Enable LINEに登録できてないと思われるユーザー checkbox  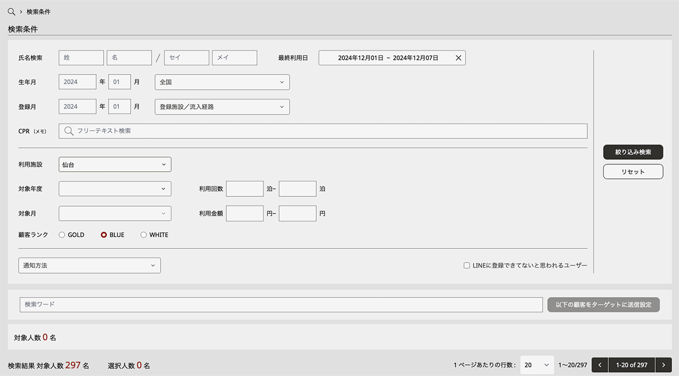pos(467,265)
